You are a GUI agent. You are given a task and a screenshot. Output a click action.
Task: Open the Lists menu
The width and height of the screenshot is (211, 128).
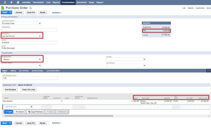tap(48, 2)
